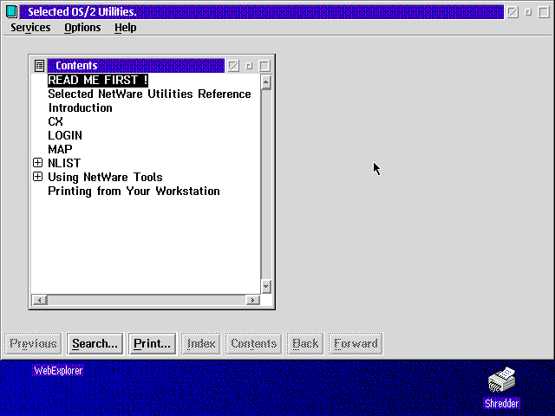The image size is (555, 416).
Task: Select the MAP topic
Action: pyautogui.click(x=60, y=149)
